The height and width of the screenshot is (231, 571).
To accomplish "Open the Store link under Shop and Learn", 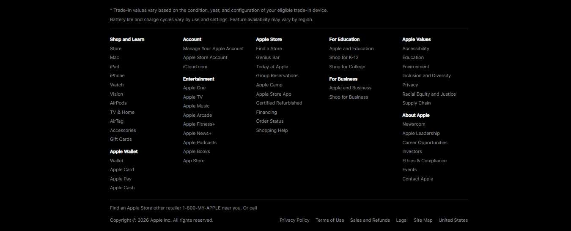I will [115, 48].
